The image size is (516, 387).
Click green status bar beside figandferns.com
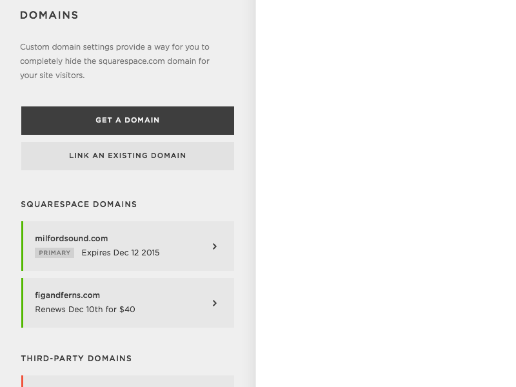(23, 303)
